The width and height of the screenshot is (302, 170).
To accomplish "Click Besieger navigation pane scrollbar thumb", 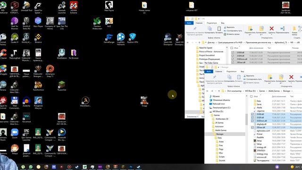I will (246, 119).
